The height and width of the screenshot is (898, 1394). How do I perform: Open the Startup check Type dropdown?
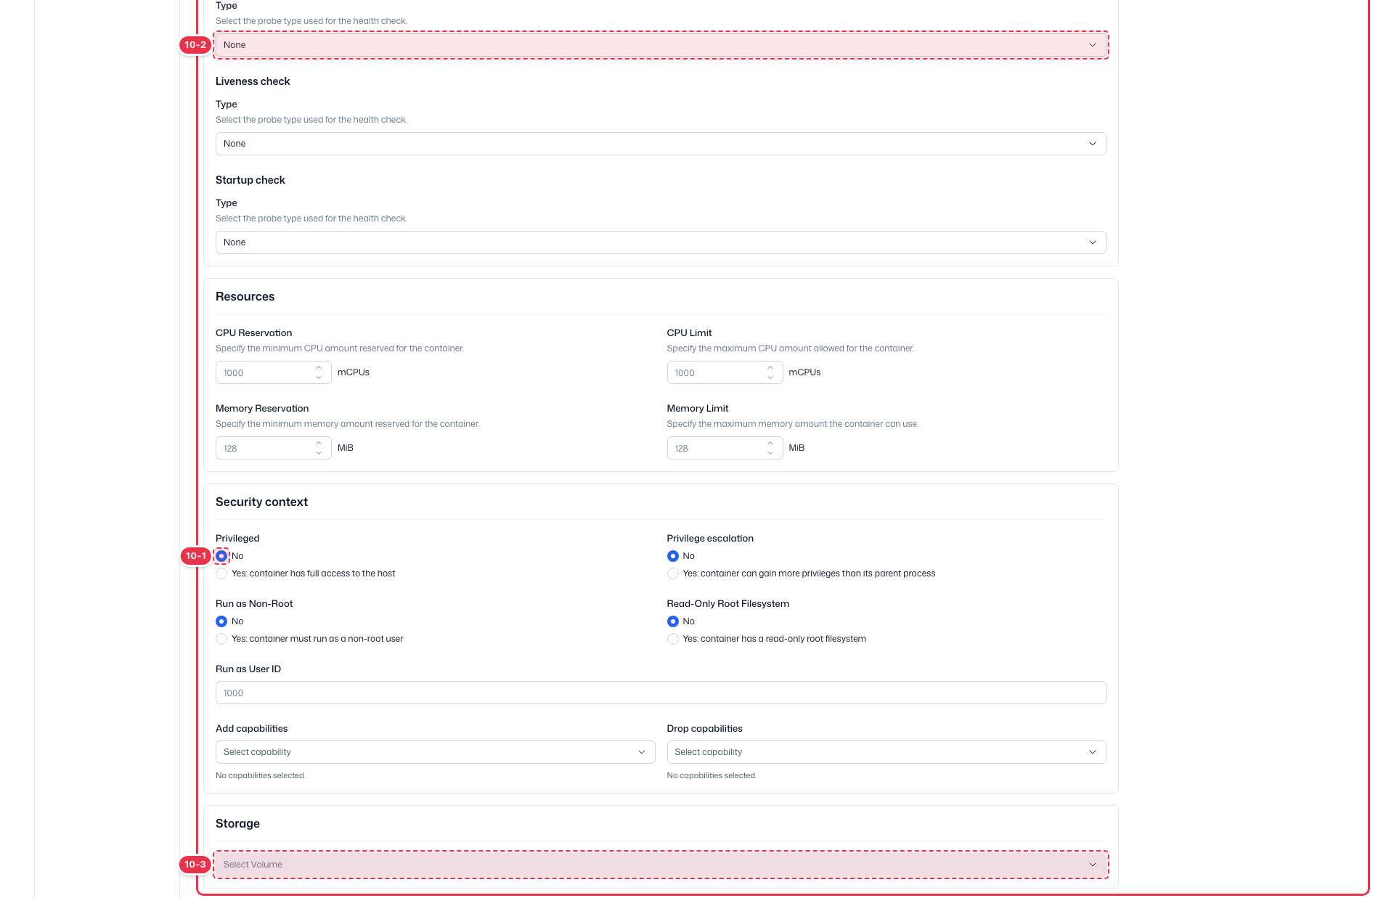(x=661, y=242)
